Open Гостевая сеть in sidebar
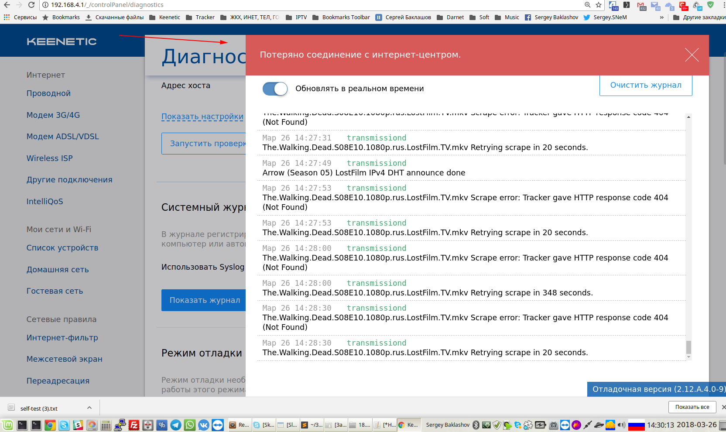726x432 pixels. [x=55, y=291]
